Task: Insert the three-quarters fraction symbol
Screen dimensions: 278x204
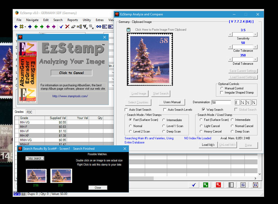Action: click(254, 102)
